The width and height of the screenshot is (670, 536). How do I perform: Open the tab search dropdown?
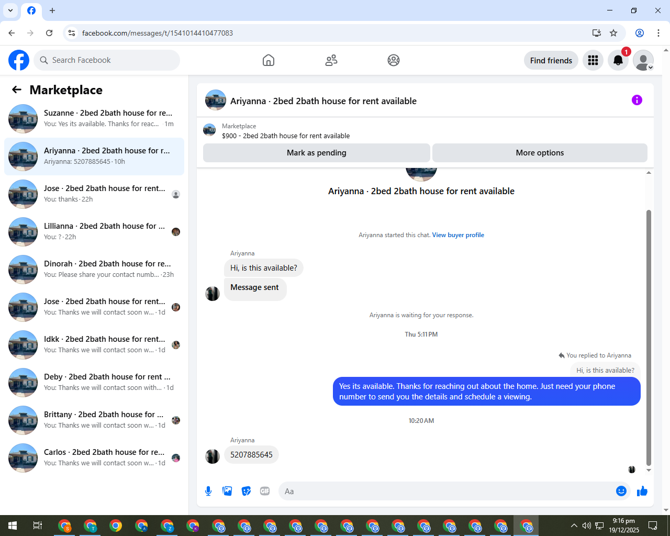[x=10, y=10]
